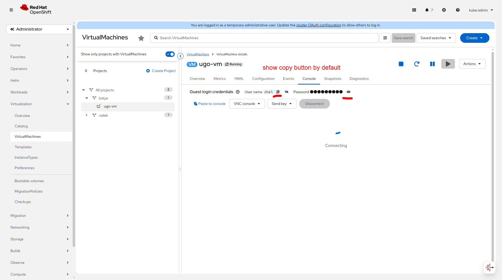
Task: Open InstanceTypes in the sidebar
Action: click(26, 157)
